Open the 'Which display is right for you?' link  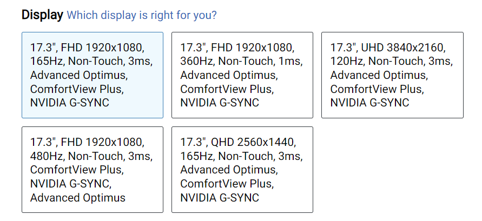pos(142,15)
